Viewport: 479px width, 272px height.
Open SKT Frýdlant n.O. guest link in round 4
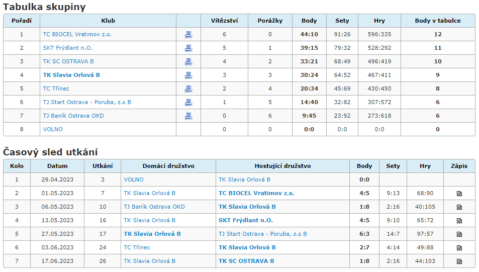coord(246,220)
